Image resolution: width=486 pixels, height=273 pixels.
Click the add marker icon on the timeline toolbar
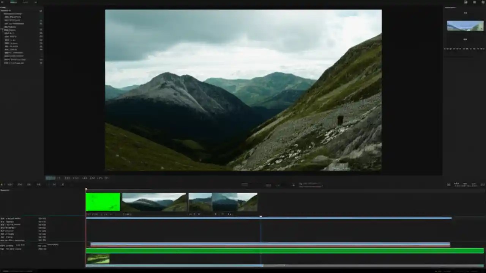pyautogui.click(x=38, y=184)
